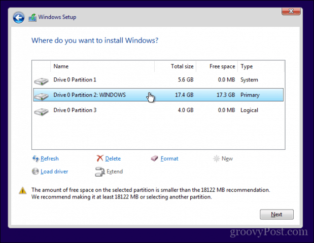Click the 17.4 GB total size cell

pos(184,95)
